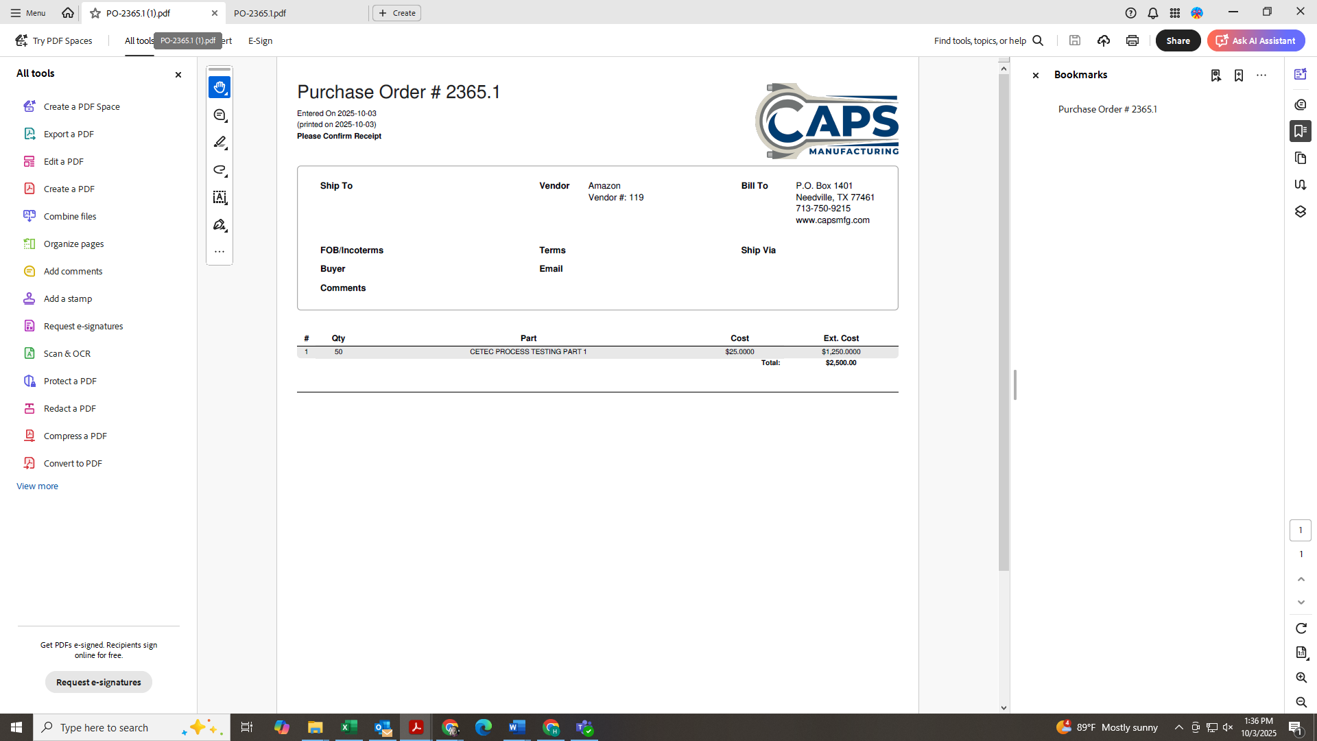
Task: Open the fill and sign pen tool
Action: point(219,225)
